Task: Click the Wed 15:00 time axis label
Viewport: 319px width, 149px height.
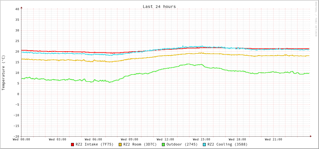Action: (x=202, y=139)
